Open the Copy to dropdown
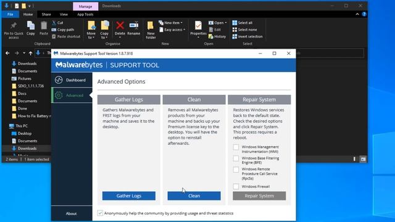Viewport: 395px width, 222px height. pyautogui.click(x=104, y=30)
